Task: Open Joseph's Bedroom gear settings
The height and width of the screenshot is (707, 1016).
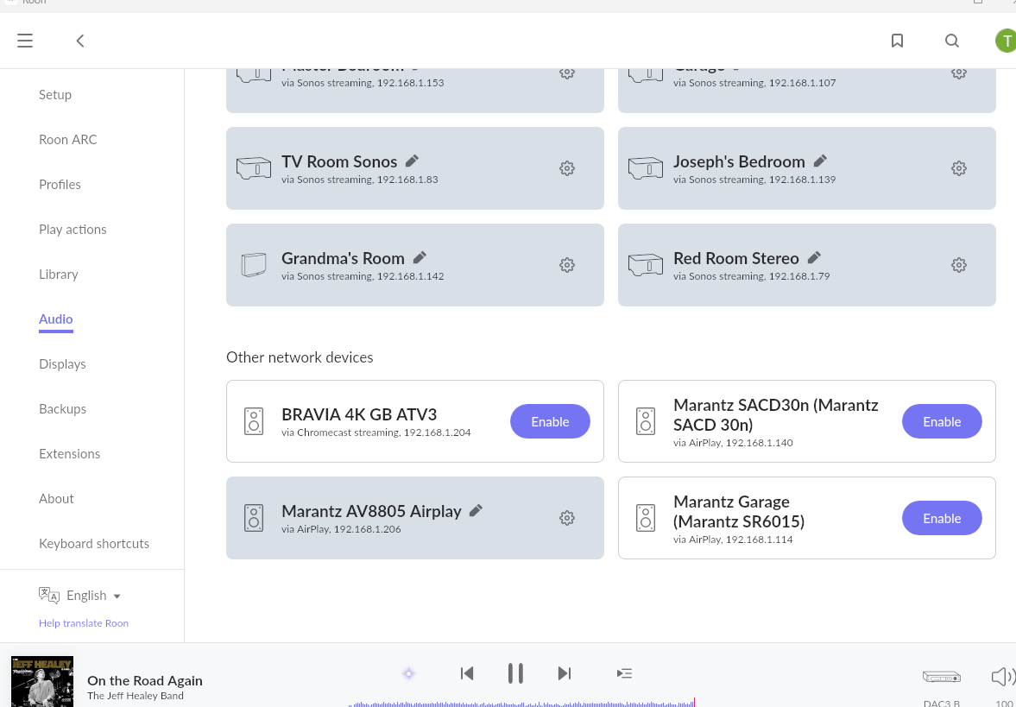Action: point(959,168)
